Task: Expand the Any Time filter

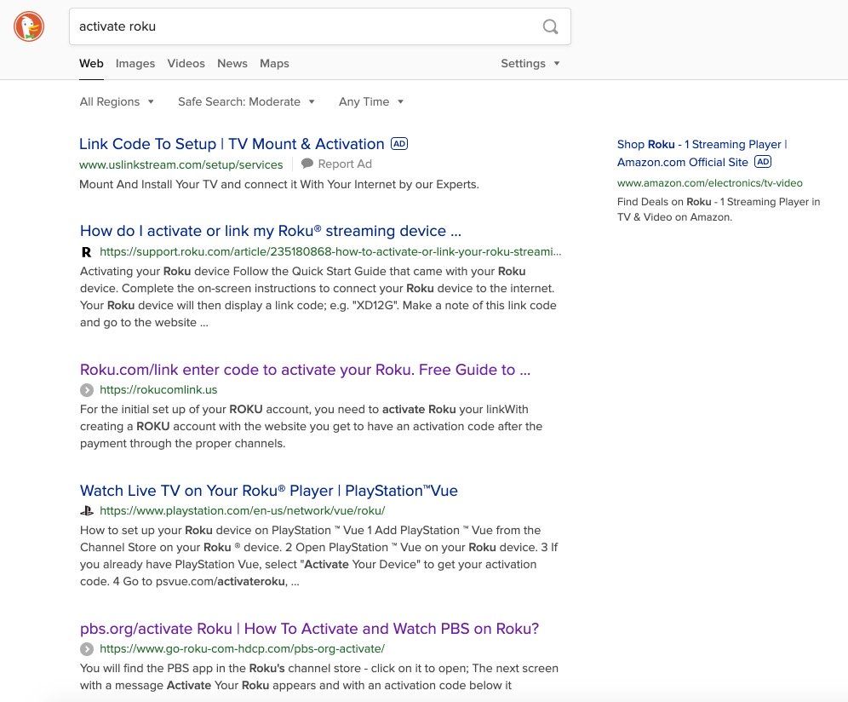Action: (371, 101)
